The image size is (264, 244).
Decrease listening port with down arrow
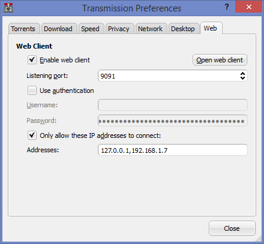(242, 78)
